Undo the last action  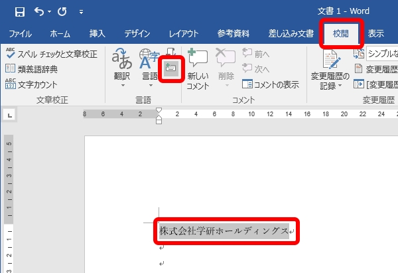[39, 12]
